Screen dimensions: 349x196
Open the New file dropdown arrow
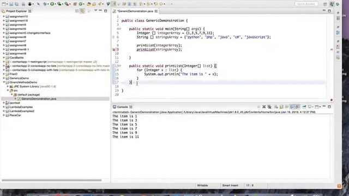[7, 4]
